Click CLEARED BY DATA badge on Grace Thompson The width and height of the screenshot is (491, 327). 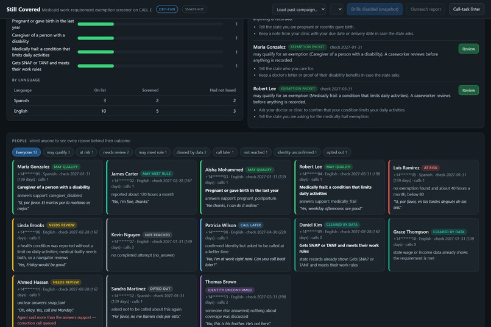point(448,232)
